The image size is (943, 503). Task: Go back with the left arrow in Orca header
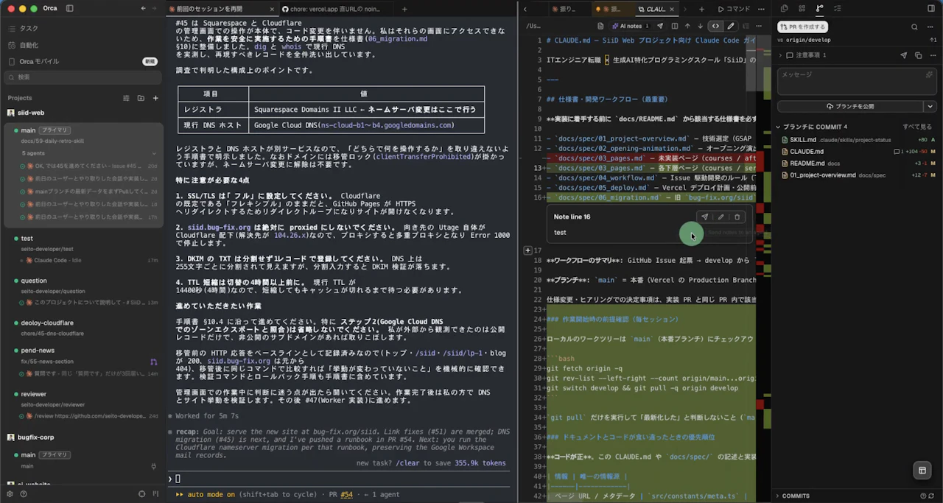(x=143, y=8)
